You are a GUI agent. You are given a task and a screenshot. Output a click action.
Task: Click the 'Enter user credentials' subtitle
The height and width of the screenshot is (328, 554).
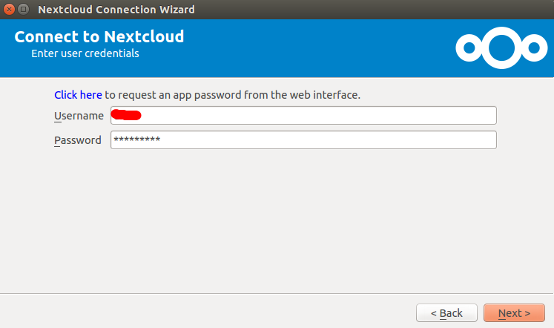point(85,53)
